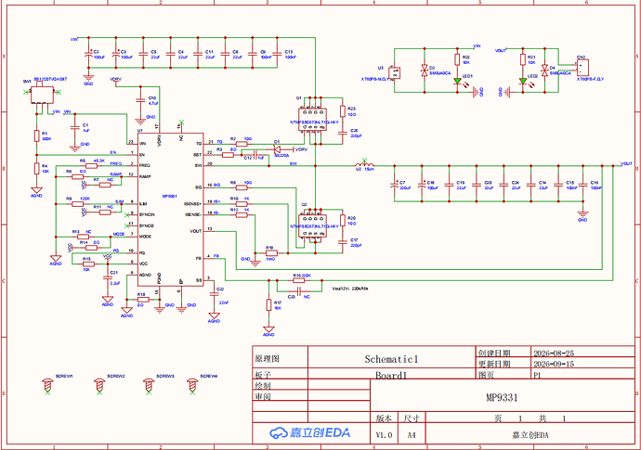Select resistor R19 sense resistor symbol
Image resolution: width=641 pixels, height=450 pixels.
tap(270, 253)
